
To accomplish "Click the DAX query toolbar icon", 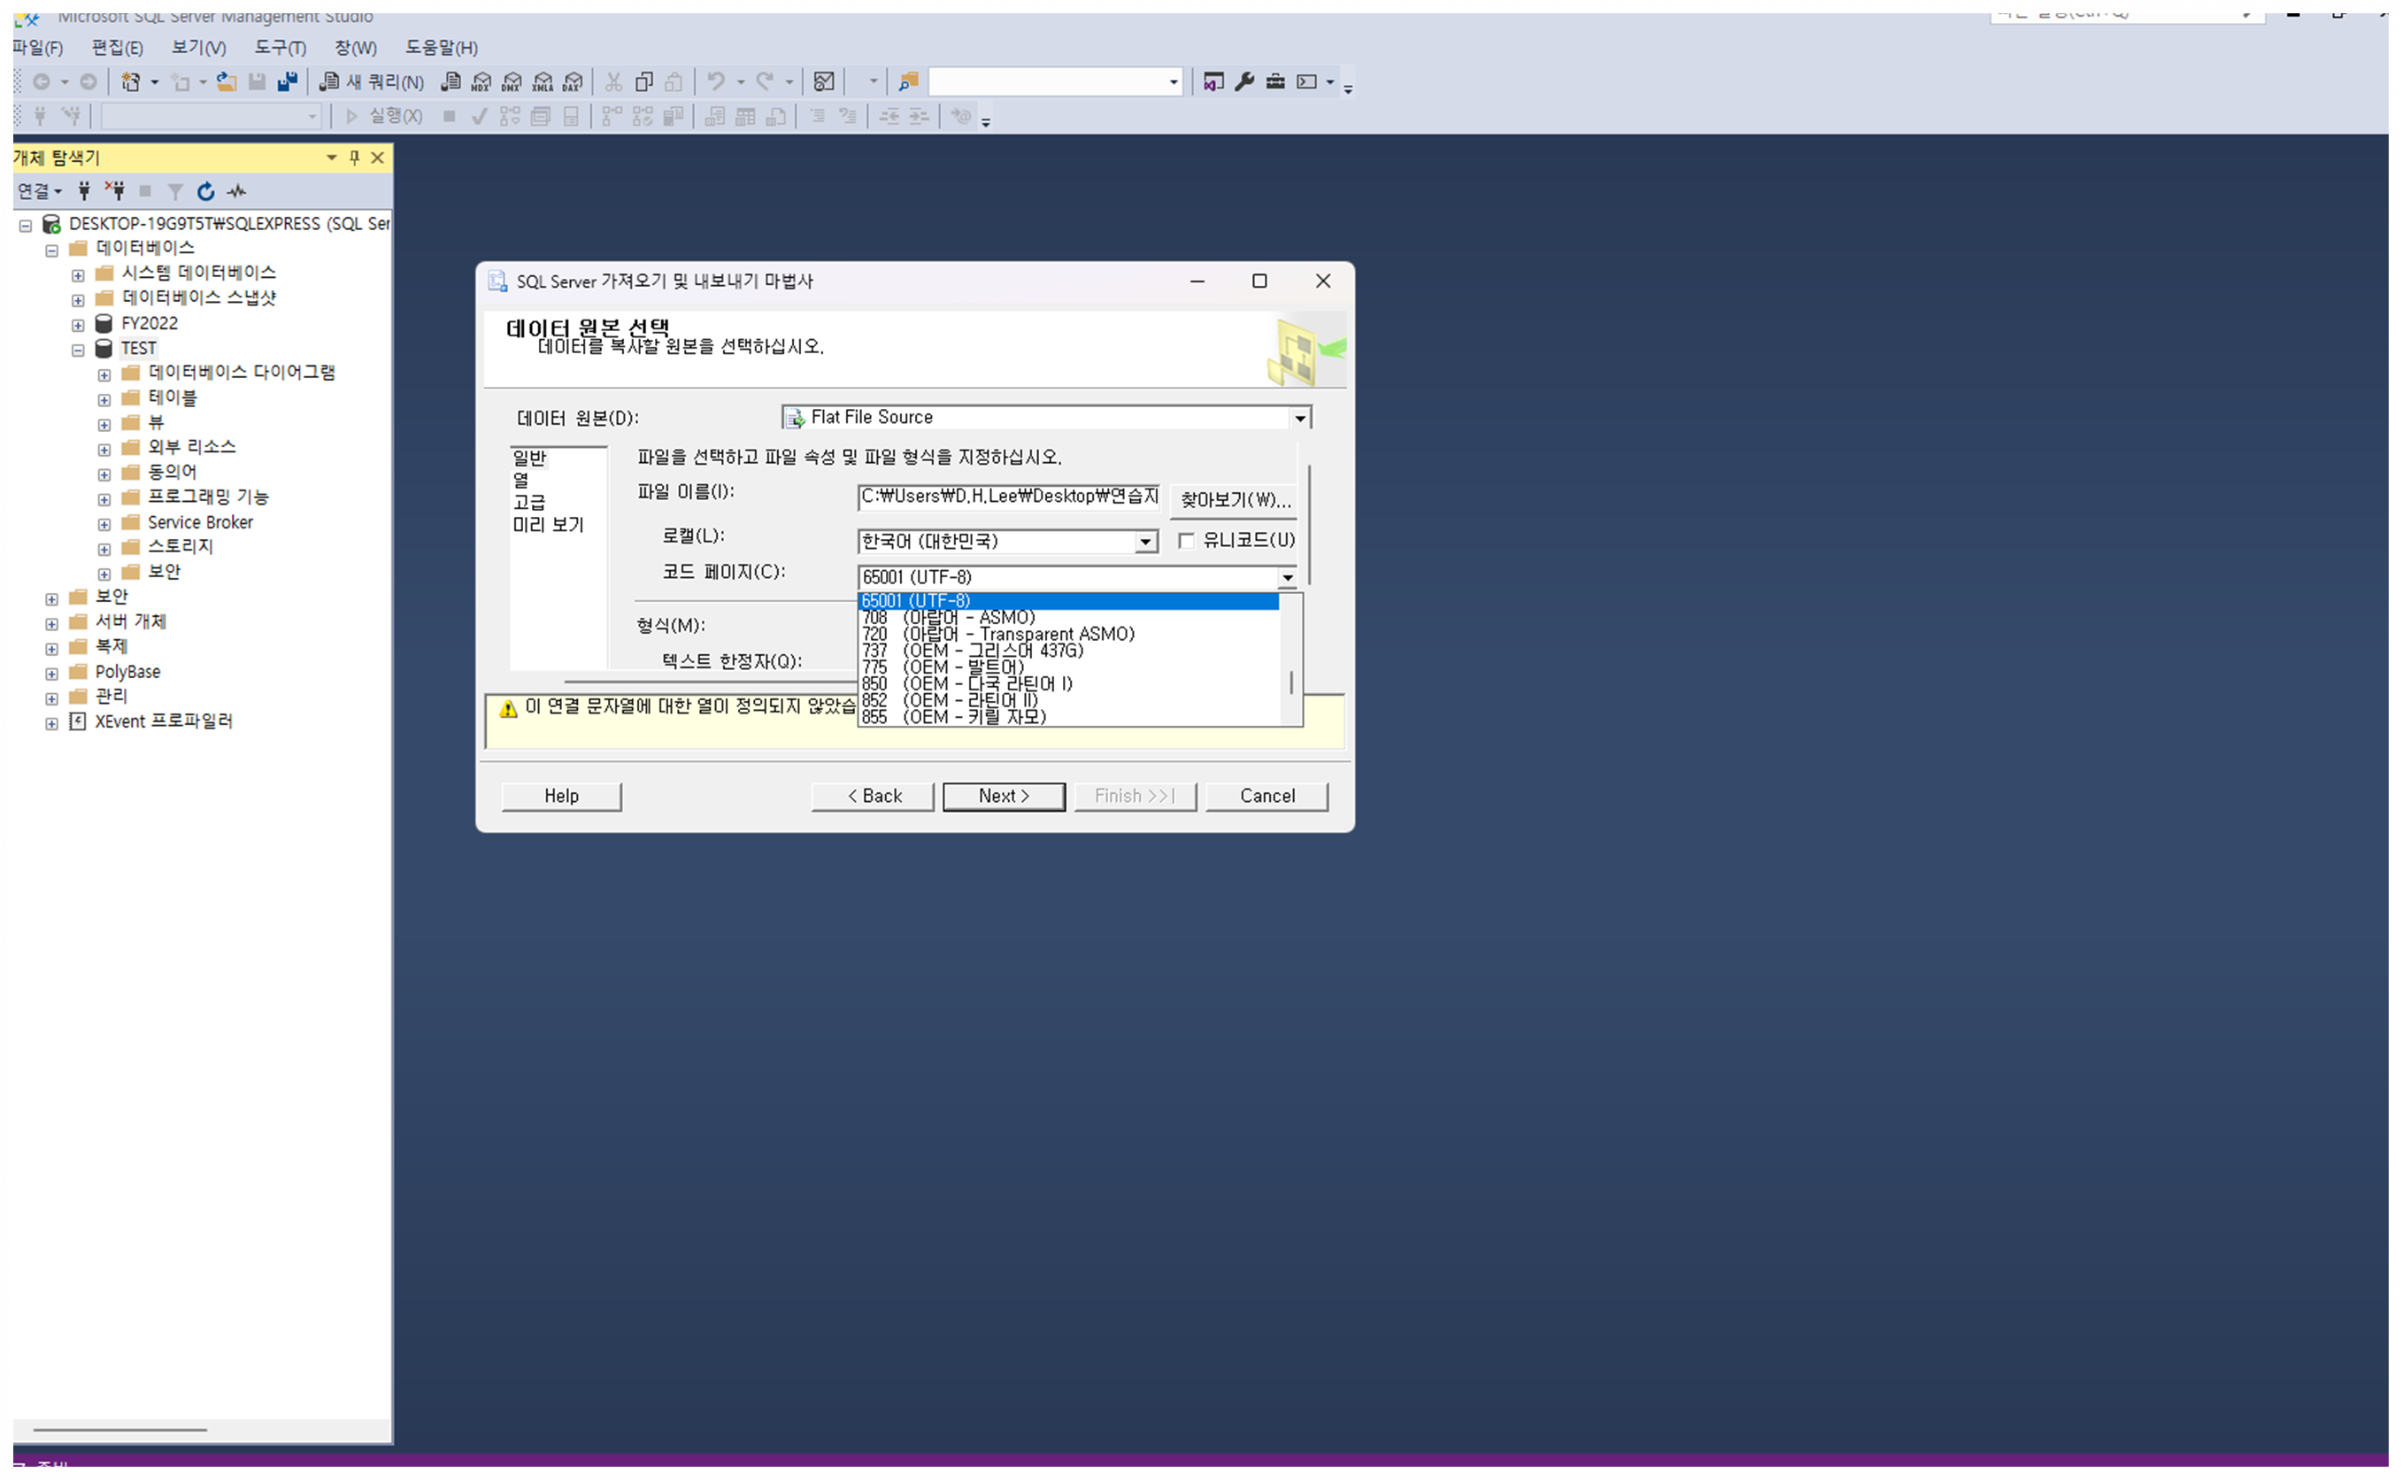I will [x=574, y=82].
